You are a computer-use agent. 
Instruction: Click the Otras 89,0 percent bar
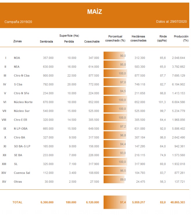pyautogui.click(x=114, y=179)
